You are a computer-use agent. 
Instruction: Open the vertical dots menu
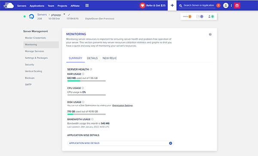coord(231,6)
